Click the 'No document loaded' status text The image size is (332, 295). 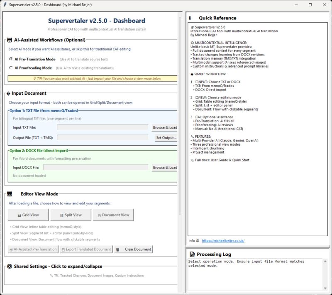pyautogui.click(x=29, y=176)
